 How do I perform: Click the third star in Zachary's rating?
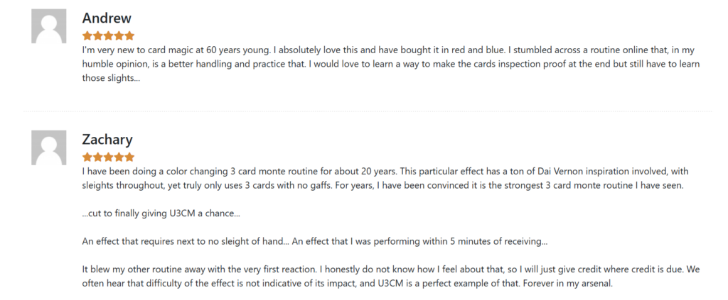tap(108, 157)
